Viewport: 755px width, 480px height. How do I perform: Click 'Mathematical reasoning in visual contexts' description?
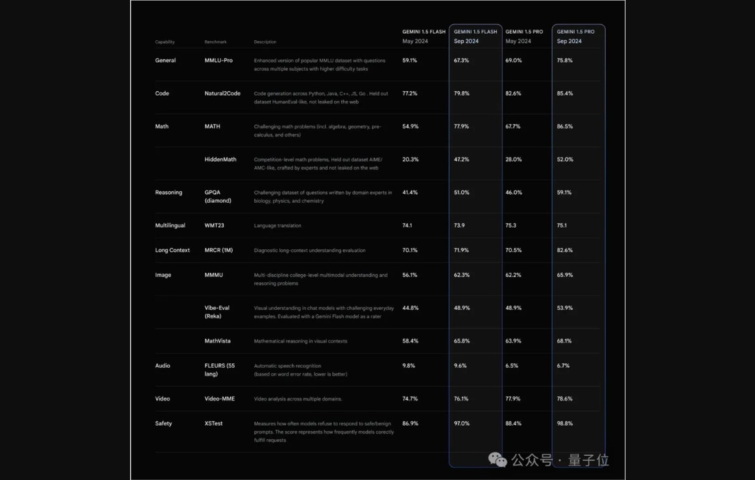click(300, 341)
